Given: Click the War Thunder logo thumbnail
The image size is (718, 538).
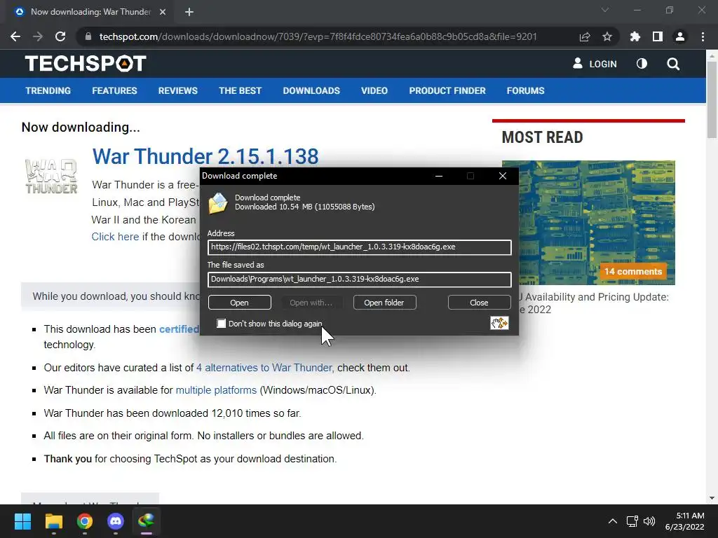Looking at the screenshot, I should (x=51, y=176).
